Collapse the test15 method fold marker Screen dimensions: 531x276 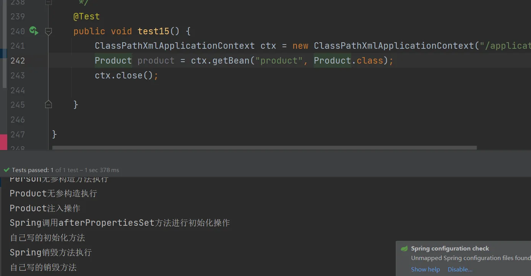click(48, 32)
